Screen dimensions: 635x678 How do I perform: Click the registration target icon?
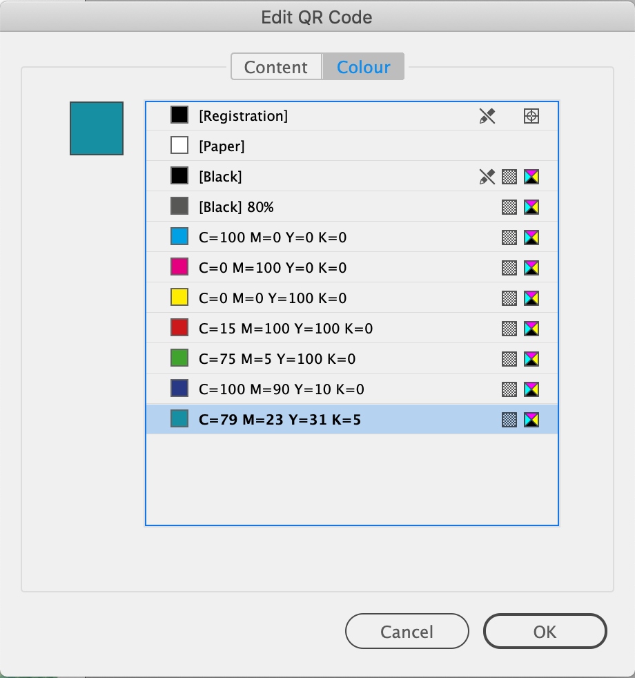(531, 116)
